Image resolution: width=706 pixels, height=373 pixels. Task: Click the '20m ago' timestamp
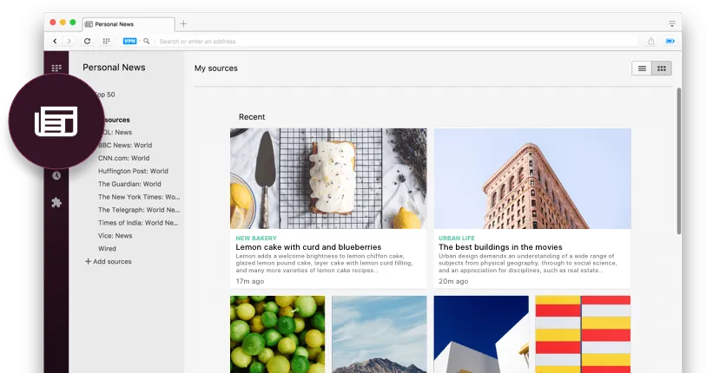(453, 281)
